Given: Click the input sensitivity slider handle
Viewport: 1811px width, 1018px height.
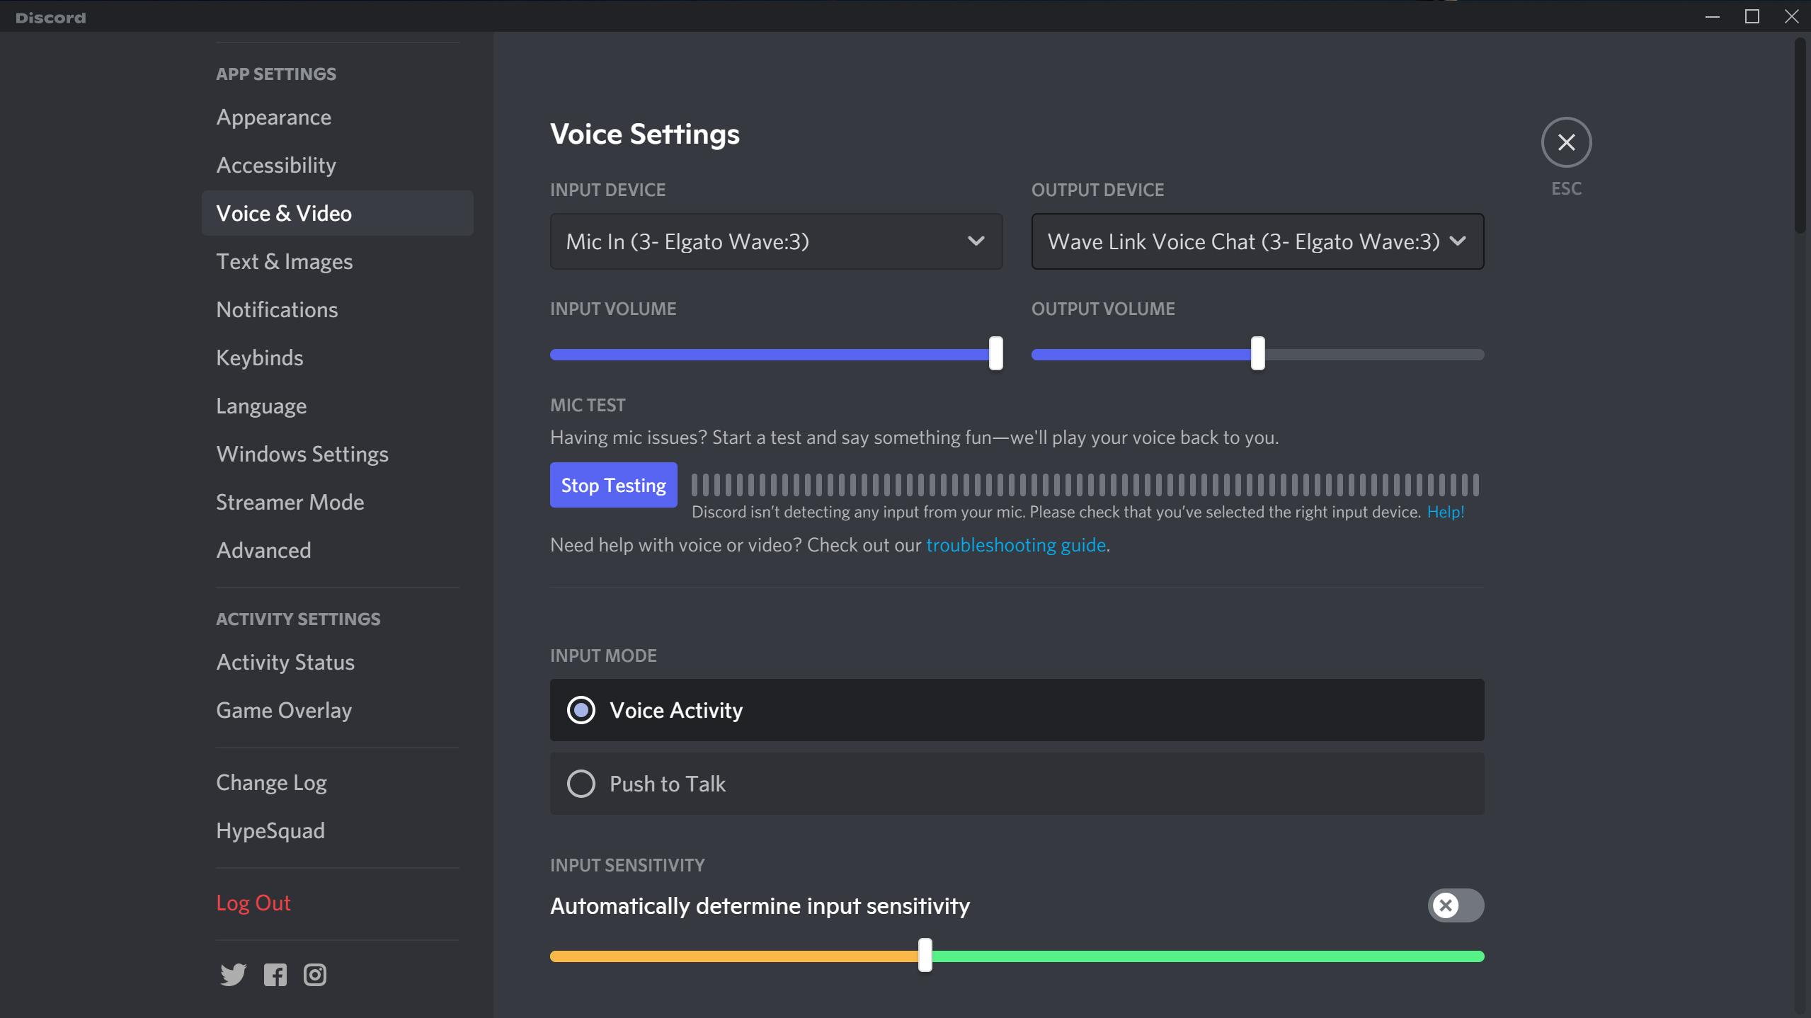Looking at the screenshot, I should point(925,956).
